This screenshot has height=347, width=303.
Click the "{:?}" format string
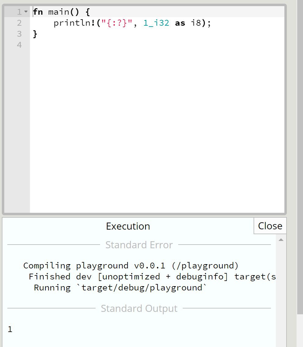click(117, 23)
